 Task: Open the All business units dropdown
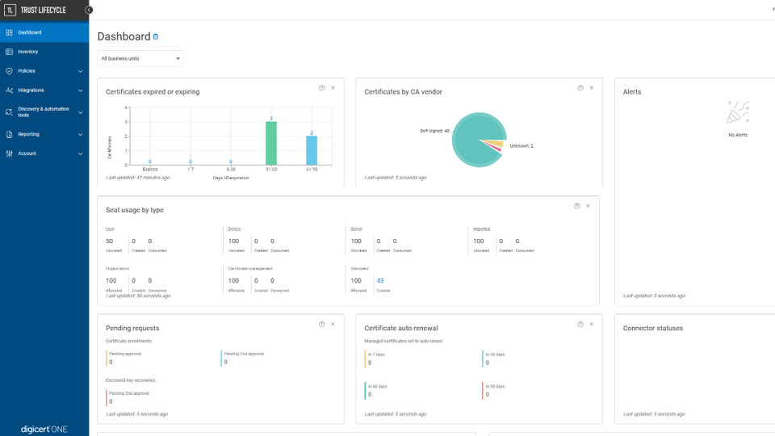[140, 58]
